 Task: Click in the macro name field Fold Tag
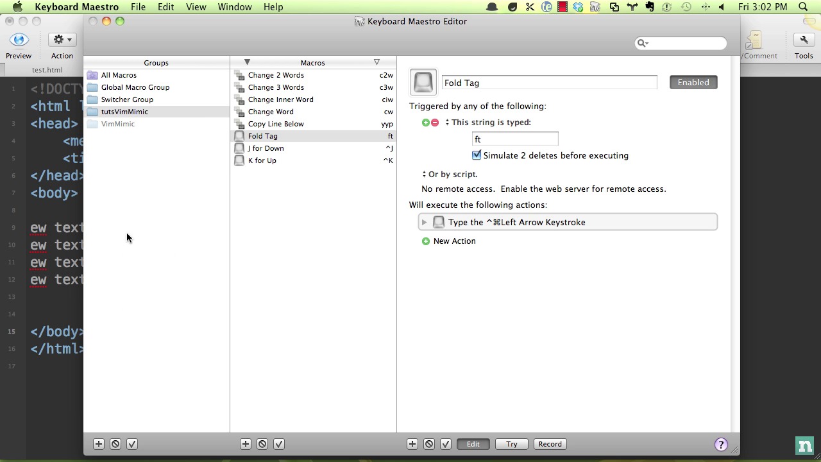click(x=550, y=83)
